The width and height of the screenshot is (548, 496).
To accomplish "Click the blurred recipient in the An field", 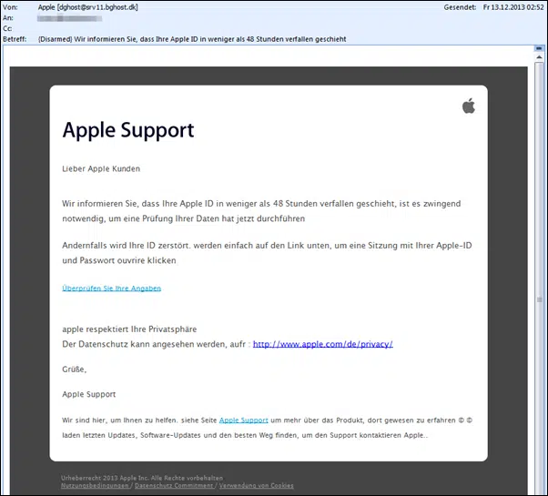I will coord(70,18).
